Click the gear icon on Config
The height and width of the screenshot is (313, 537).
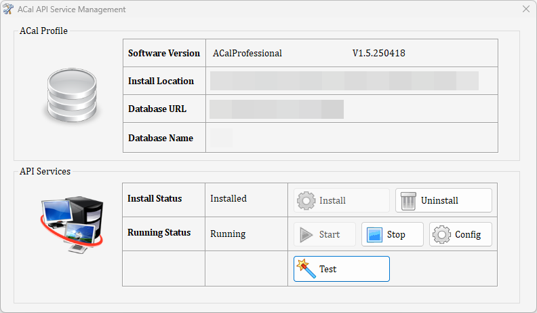pos(441,234)
